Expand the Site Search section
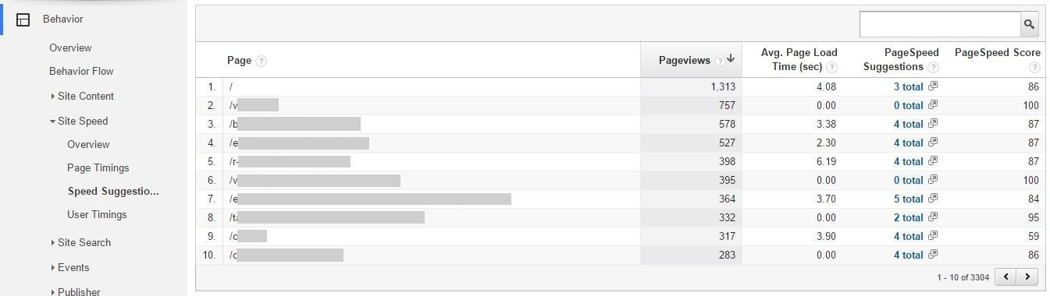 (x=80, y=242)
